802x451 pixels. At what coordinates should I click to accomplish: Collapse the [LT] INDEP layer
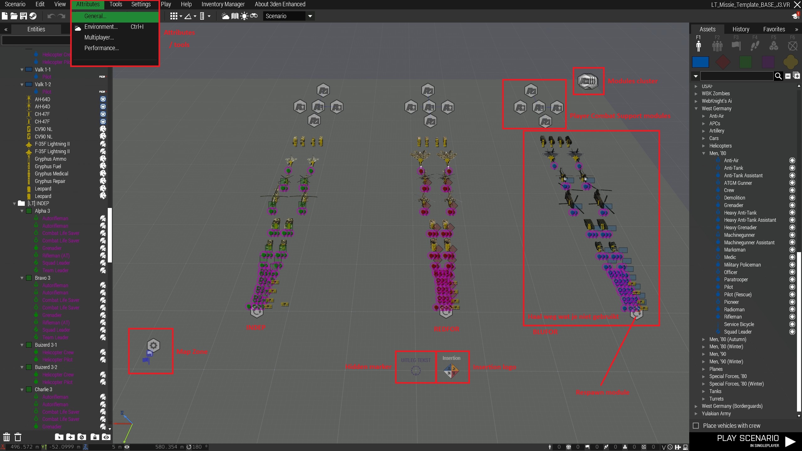coord(14,204)
